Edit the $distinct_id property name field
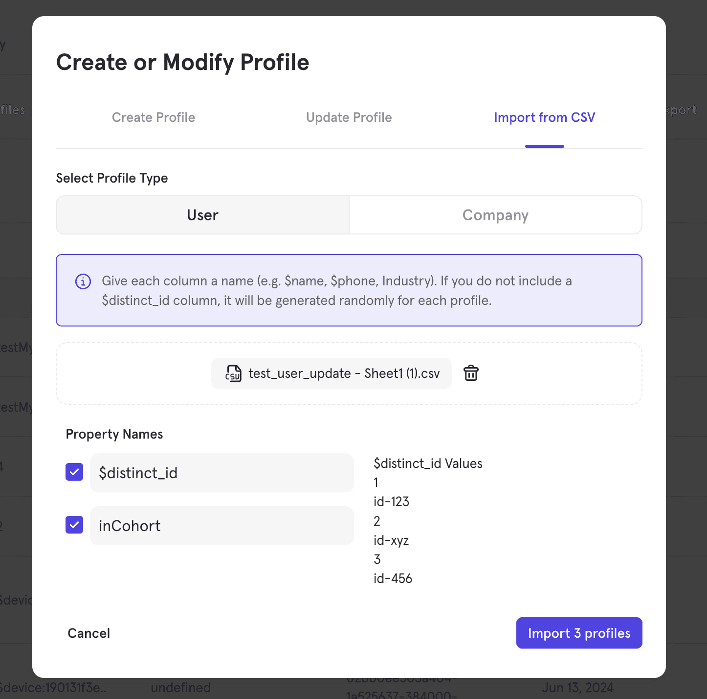Viewport: 707px width, 699px height. pos(221,473)
